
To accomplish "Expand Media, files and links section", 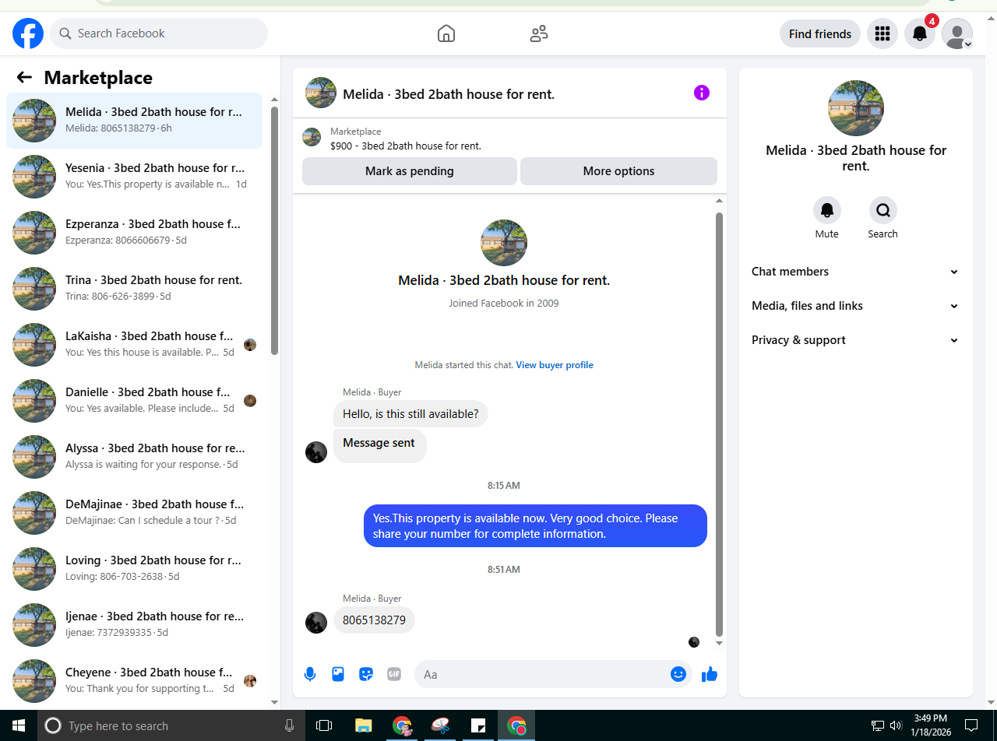I will click(856, 306).
